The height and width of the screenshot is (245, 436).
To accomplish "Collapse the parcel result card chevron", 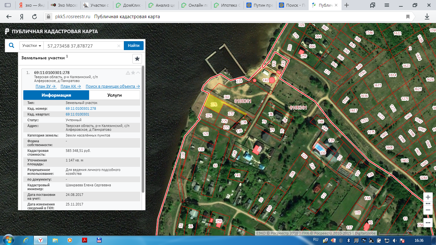I will (x=138, y=73).
